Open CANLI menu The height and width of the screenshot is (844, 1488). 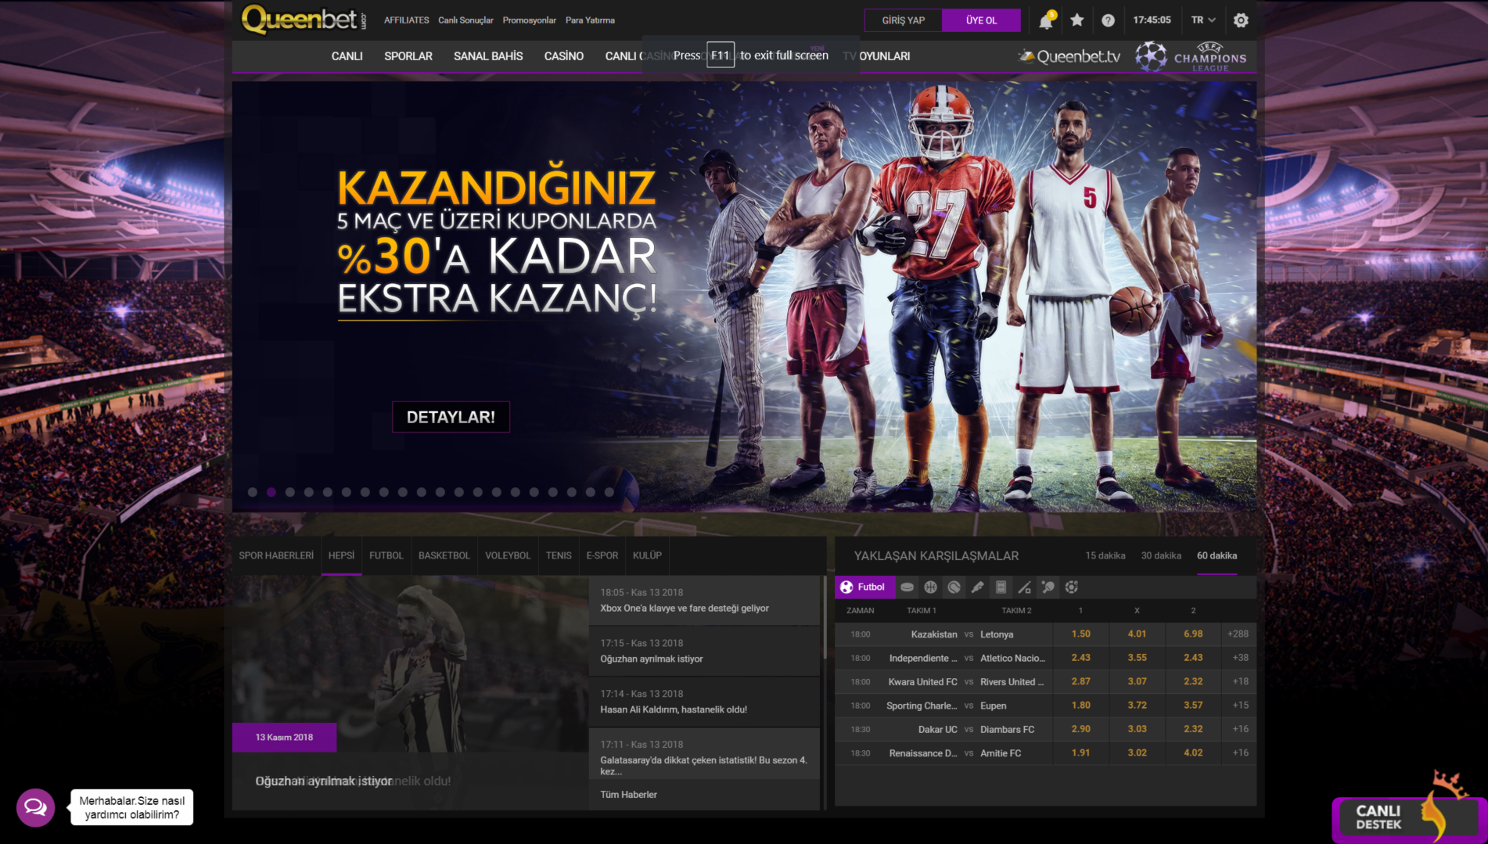click(347, 56)
